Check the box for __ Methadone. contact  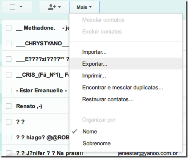point(8,28)
